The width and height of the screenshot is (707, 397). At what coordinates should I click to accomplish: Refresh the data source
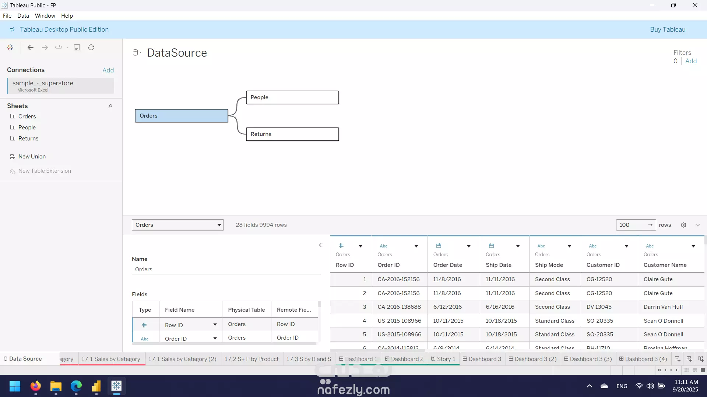[x=91, y=47]
